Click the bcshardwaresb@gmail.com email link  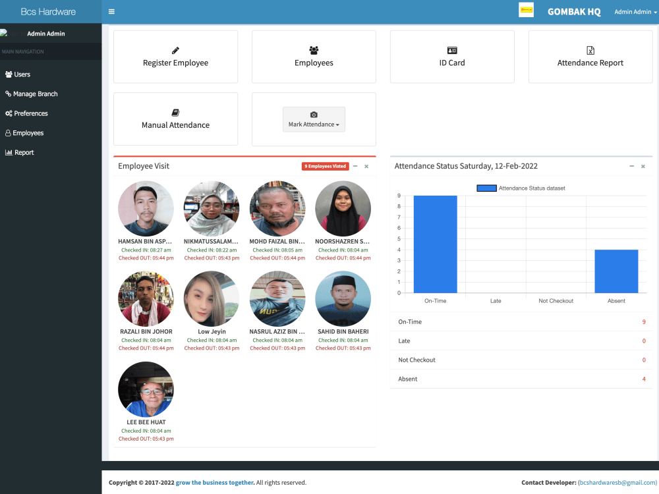coord(618,483)
